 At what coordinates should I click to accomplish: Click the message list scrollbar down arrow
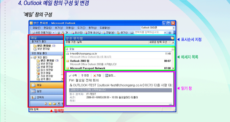point(173,68)
